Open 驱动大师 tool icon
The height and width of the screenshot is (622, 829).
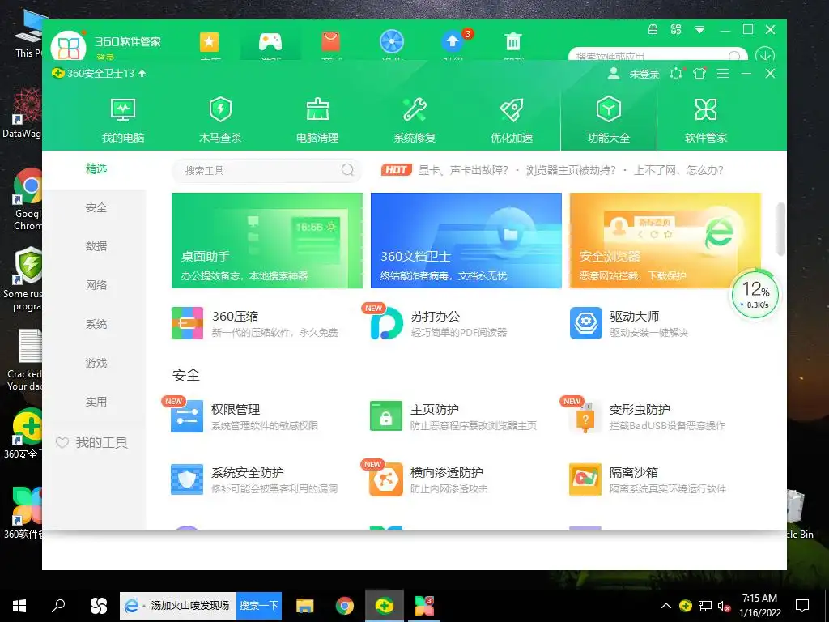click(586, 323)
